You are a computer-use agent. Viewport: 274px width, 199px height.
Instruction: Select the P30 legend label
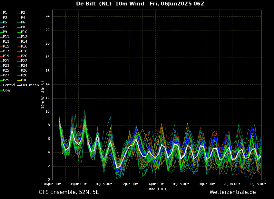click(x=24, y=80)
